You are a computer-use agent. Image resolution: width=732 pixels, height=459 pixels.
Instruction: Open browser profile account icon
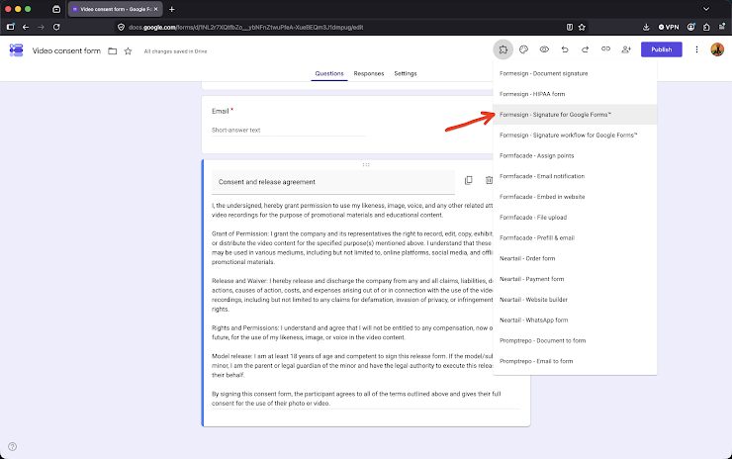click(691, 27)
